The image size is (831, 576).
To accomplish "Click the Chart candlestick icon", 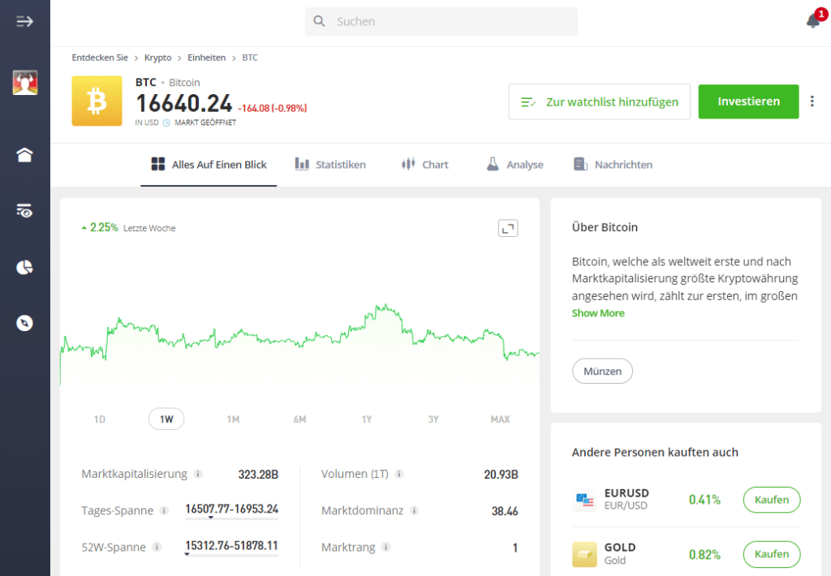I will [408, 164].
